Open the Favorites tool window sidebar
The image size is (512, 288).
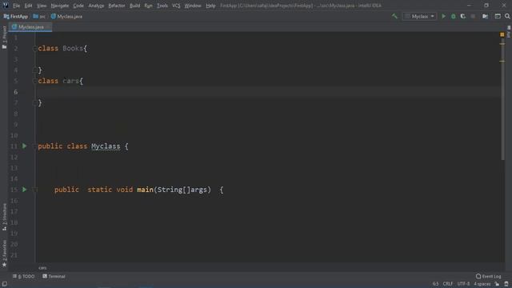[x=4, y=254]
